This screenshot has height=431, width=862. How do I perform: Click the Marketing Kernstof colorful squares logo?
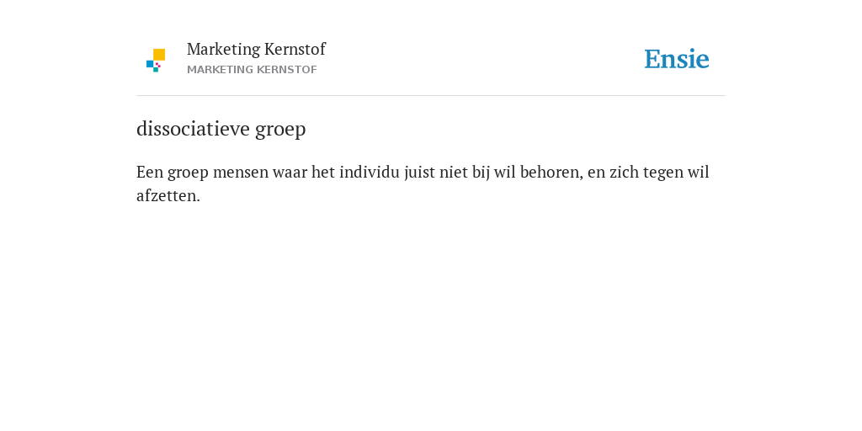click(156, 61)
